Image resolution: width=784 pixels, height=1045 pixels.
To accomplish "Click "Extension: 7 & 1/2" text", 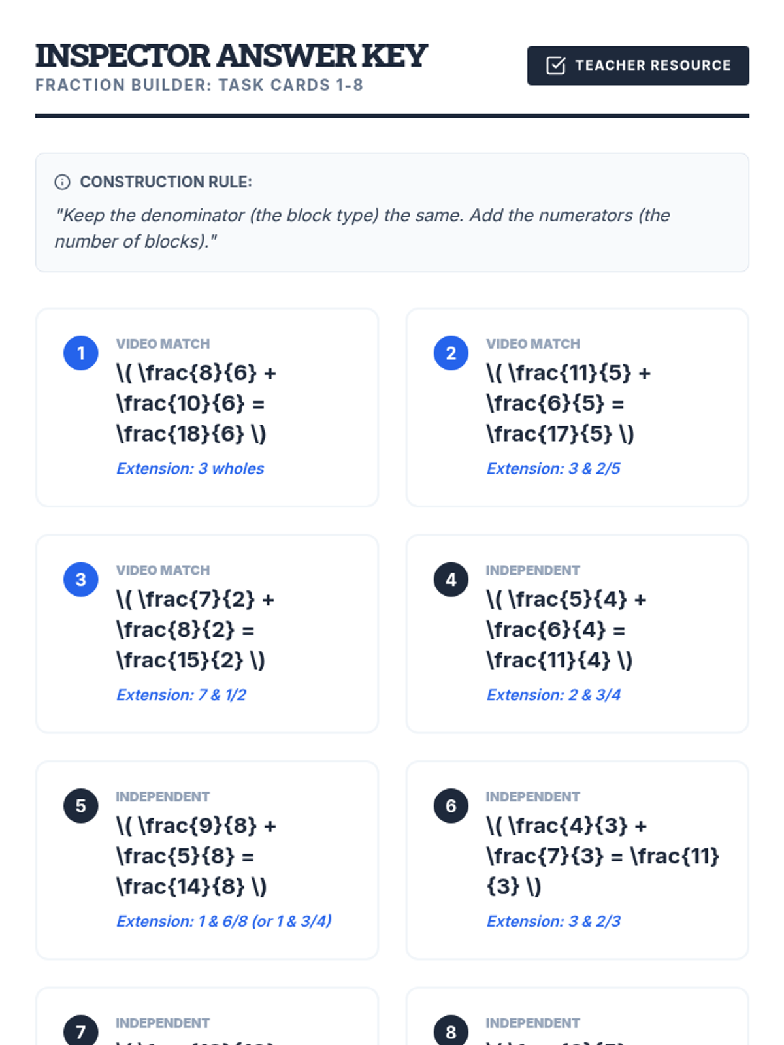I will pos(181,695).
